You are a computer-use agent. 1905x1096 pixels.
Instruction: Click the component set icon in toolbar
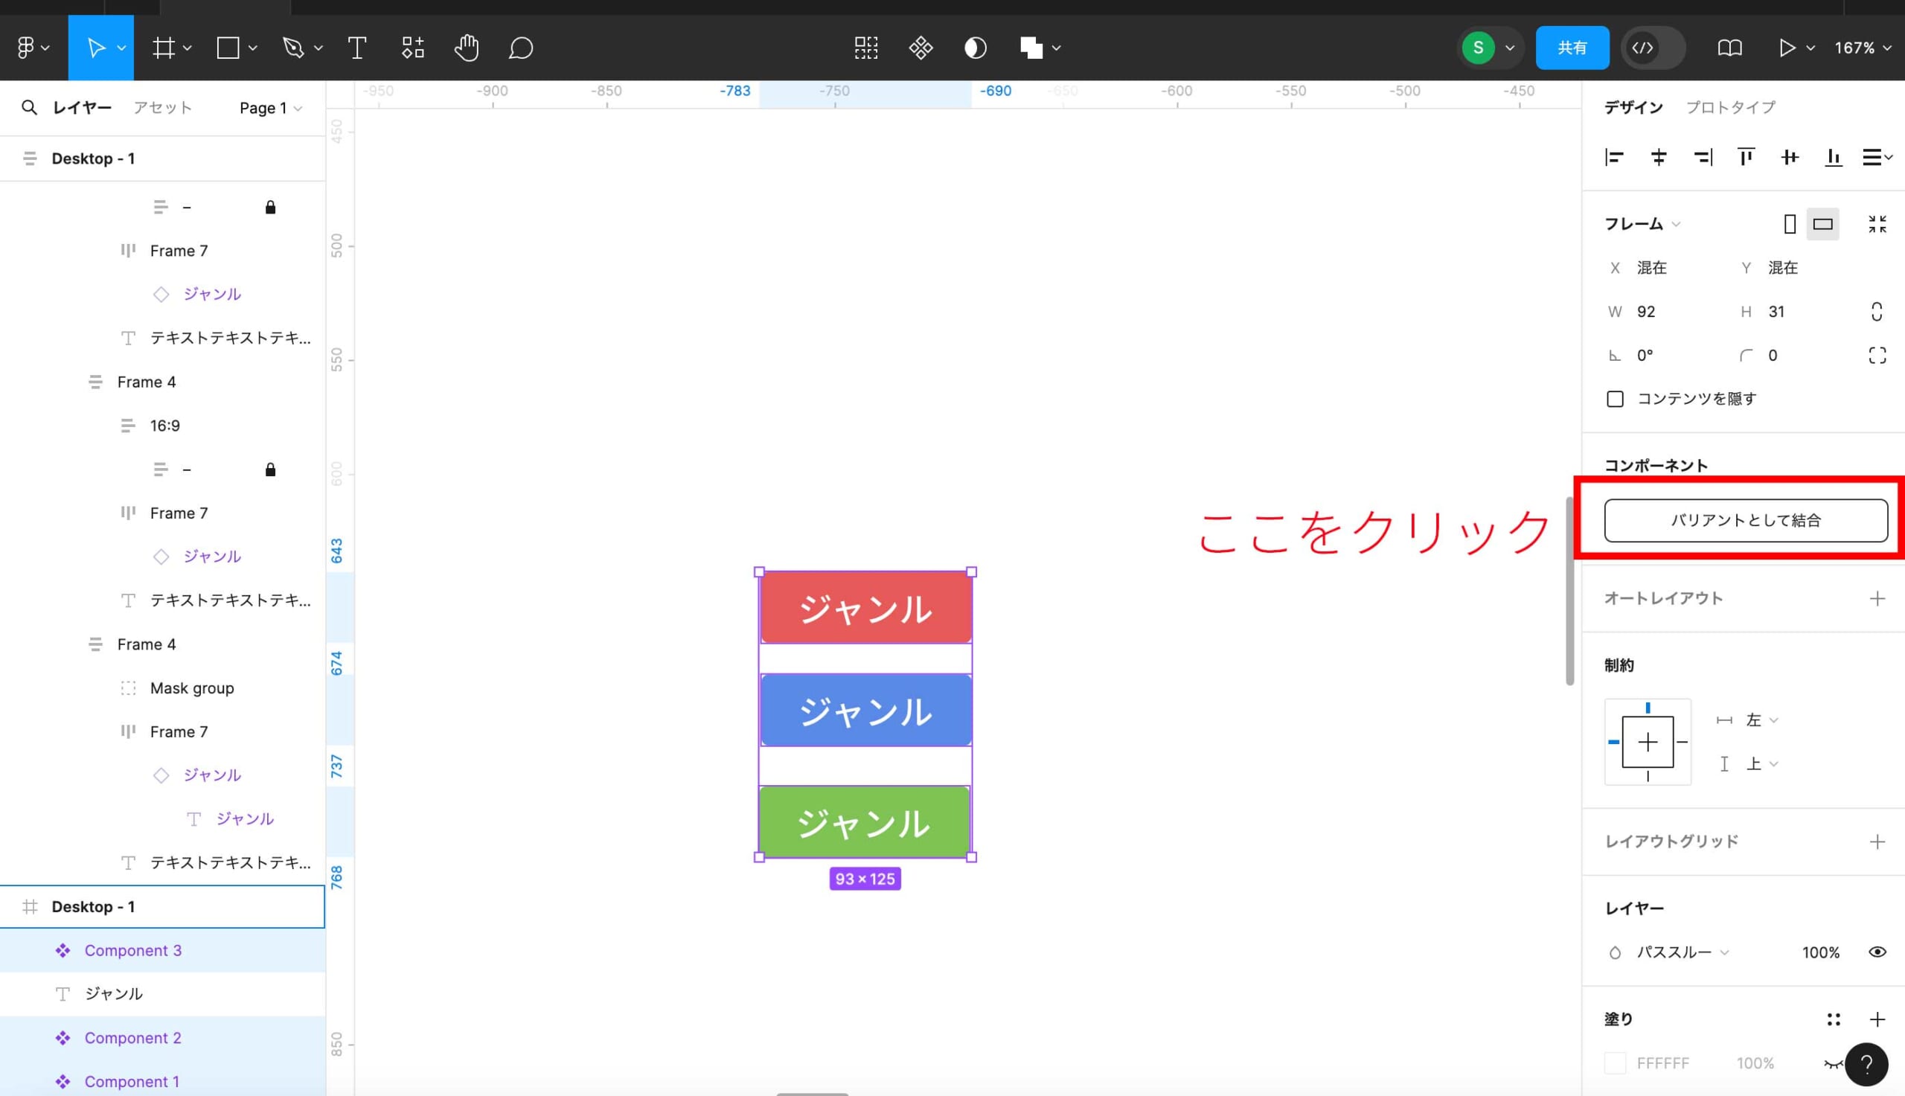(866, 48)
